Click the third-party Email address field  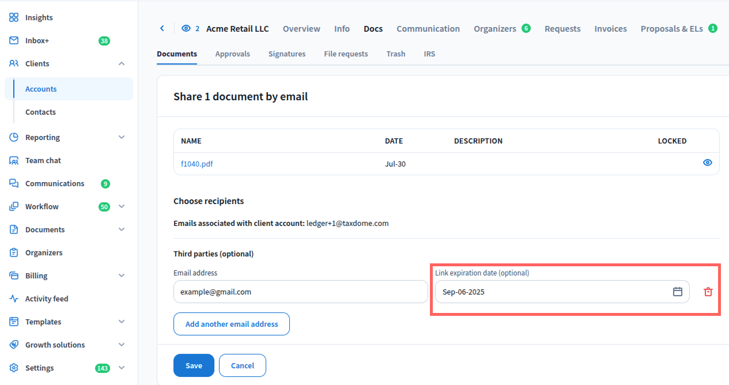click(300, 292)
